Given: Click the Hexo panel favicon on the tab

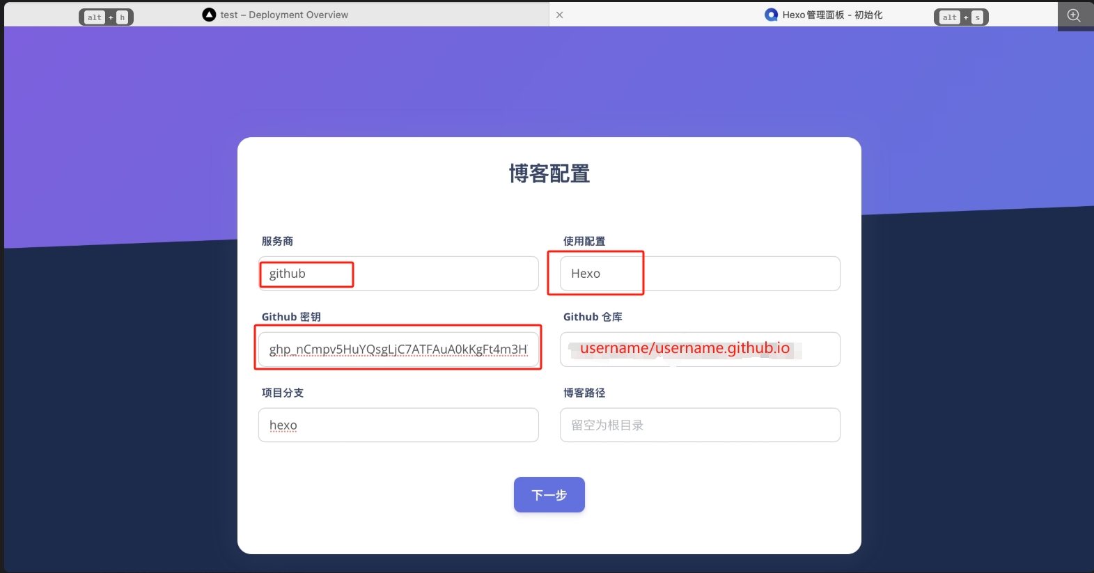Looking at the screenshot, I should pyautogui.click(x=771, y=15).
